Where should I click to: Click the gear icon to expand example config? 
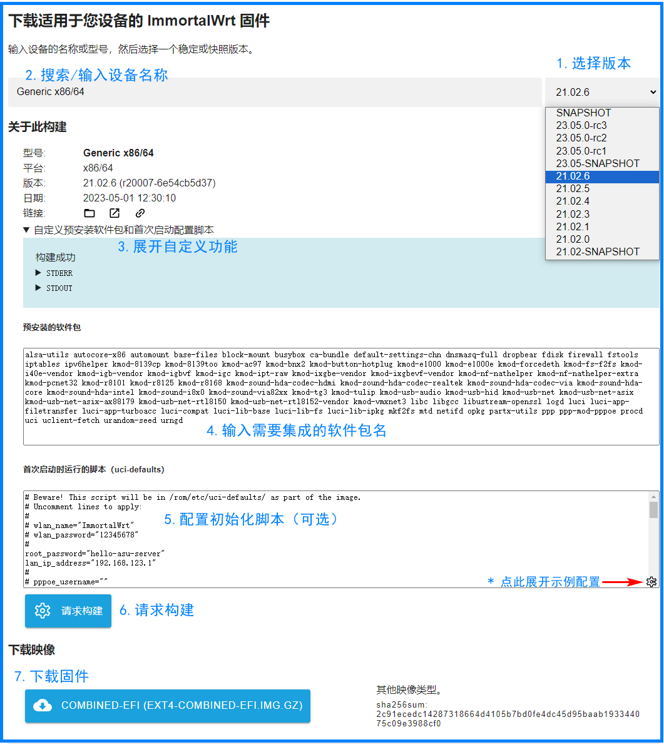651,582
